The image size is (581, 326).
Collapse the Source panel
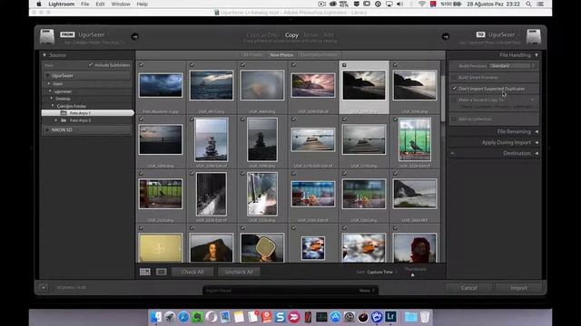click(x=44, y=55)
